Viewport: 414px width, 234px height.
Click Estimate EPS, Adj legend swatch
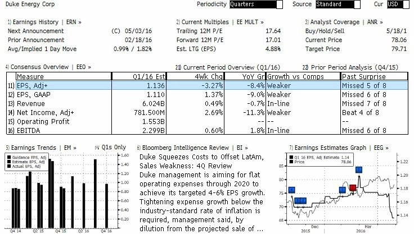(x=9, y=162)
